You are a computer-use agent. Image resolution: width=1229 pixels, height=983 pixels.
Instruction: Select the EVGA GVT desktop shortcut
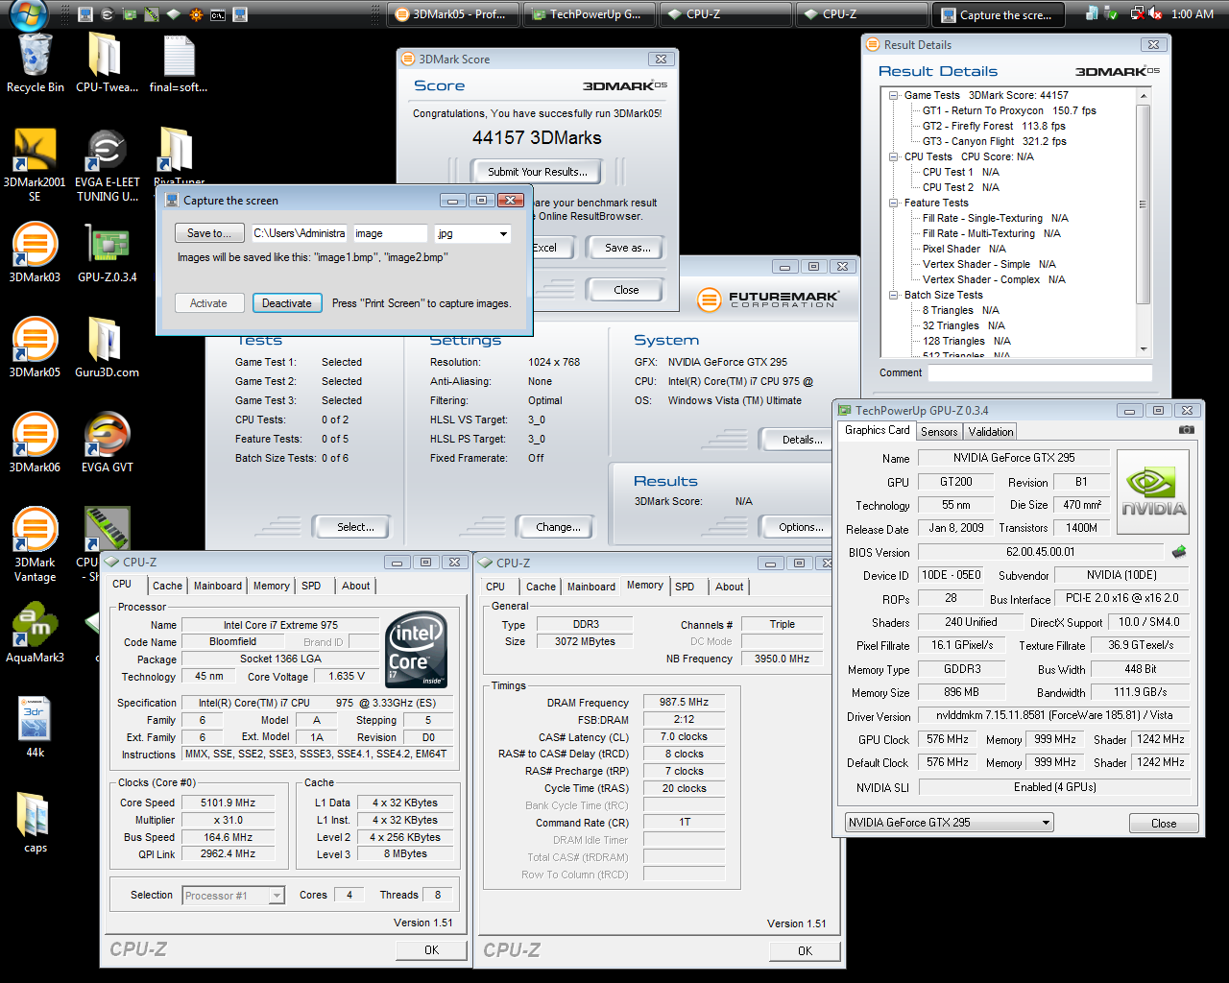point(108,443)
